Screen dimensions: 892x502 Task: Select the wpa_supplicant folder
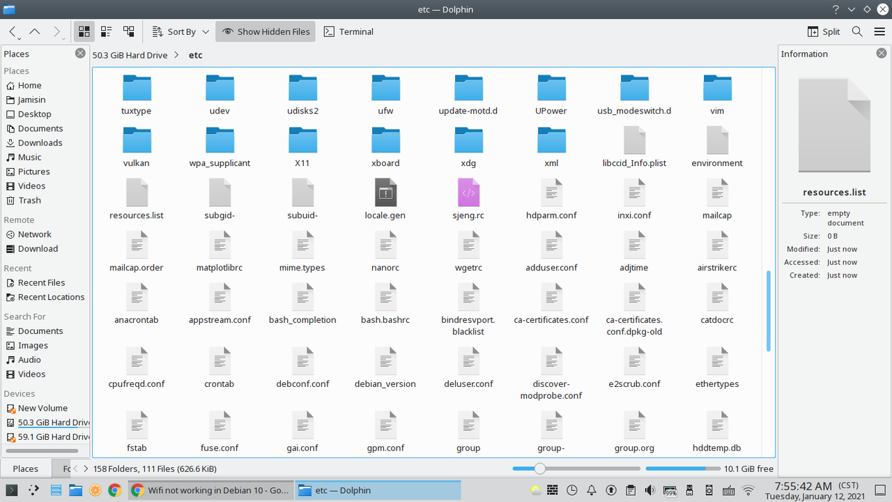220,147
